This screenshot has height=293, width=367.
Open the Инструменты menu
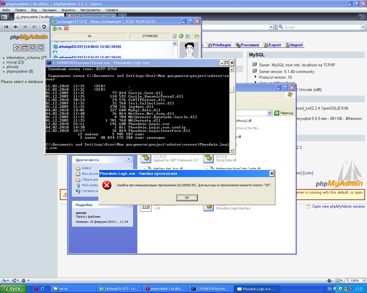click(90, 10)
